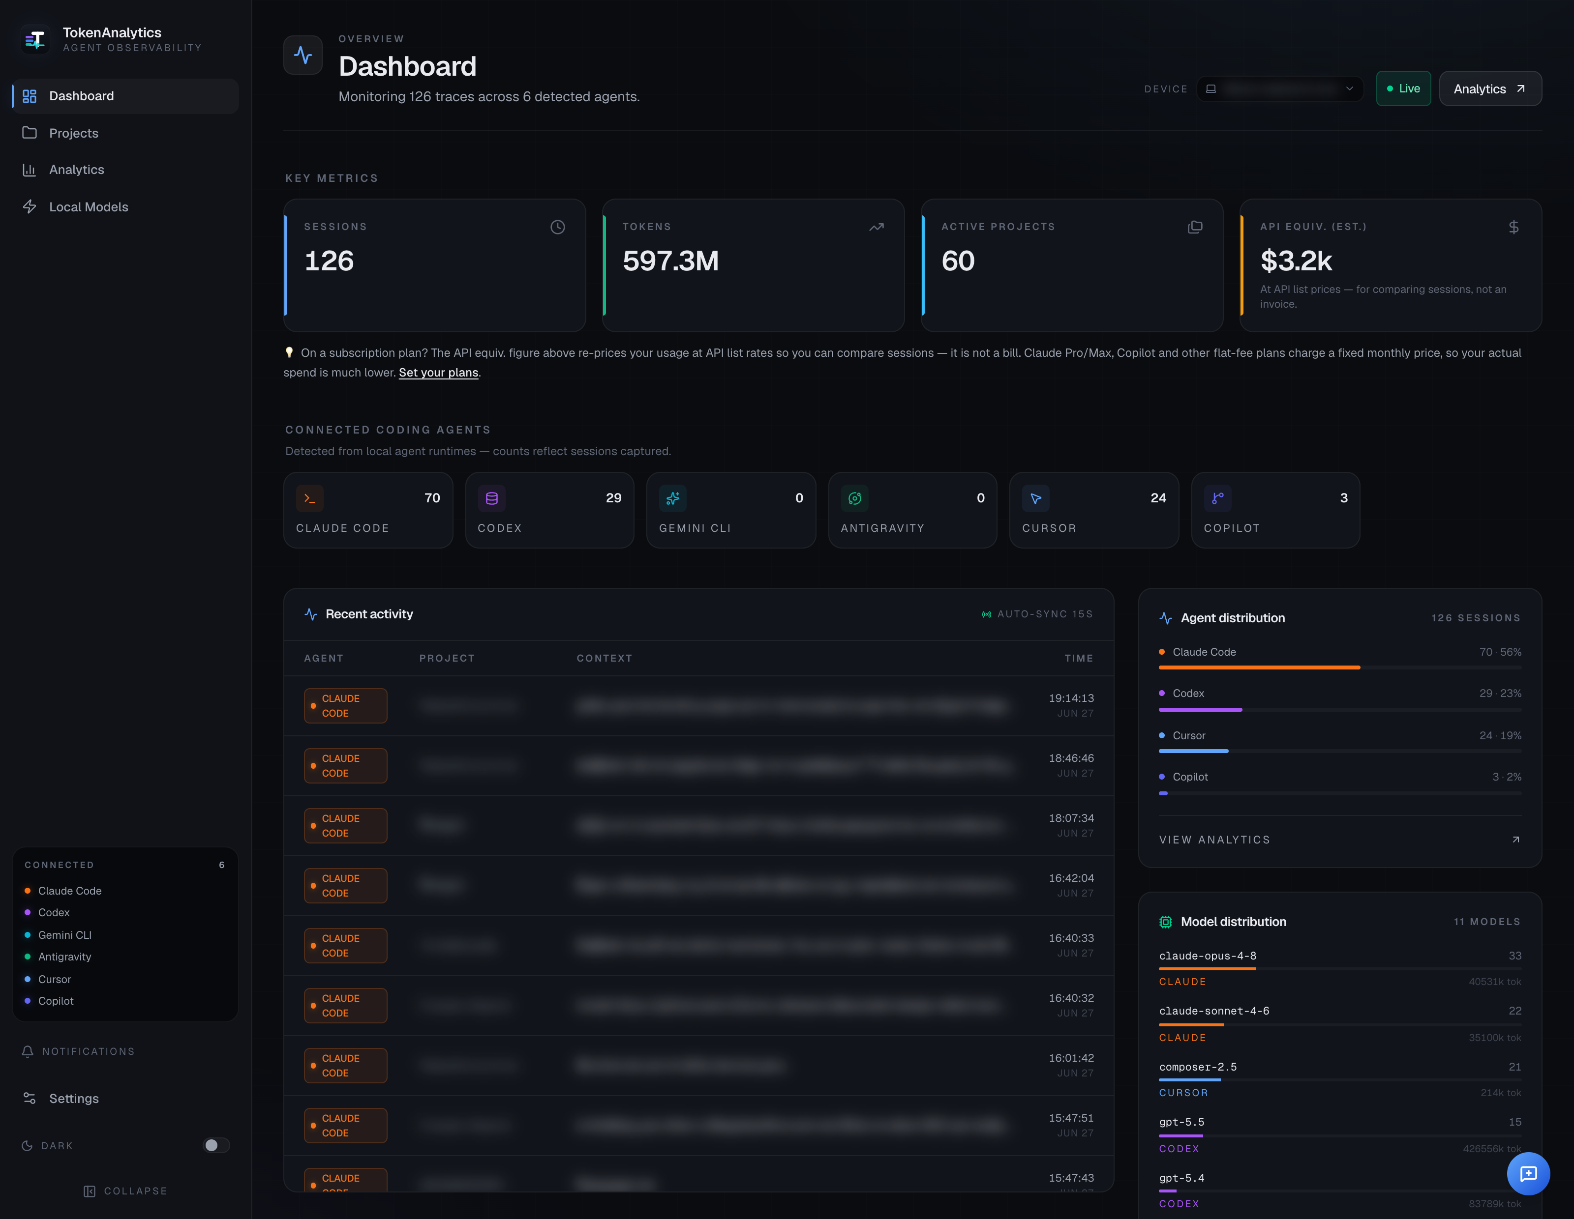Click the copy icon on Active Projects card
Image resolution: width=1574 pixels, height=1219 pixels.
1195,228
